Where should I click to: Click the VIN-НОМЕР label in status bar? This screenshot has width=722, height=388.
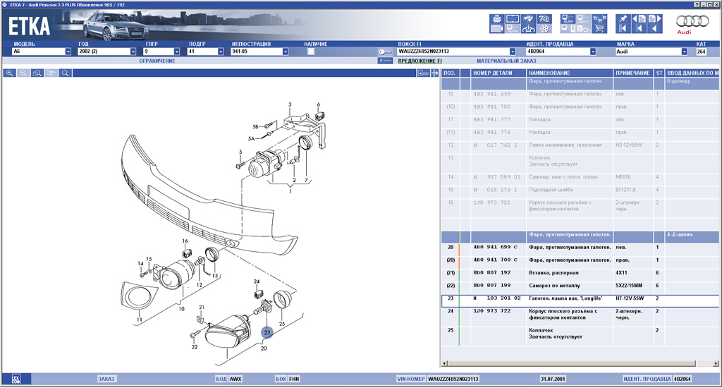click(x=411, y=380)
